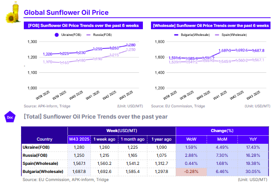Click the WoW column header
Screen dimensions: 275x186
pyautogui.click(x=191, y=138)
